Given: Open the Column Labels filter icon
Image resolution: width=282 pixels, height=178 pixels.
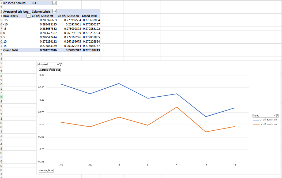Looking at the screenshot, I should [x=55, y=12].
